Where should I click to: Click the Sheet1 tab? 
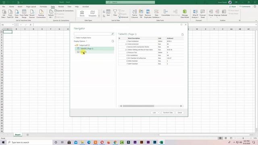18,135
